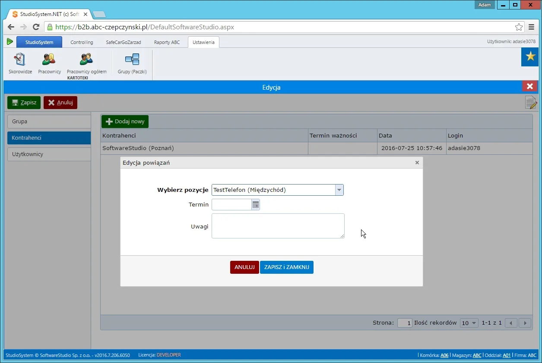Click the browser address bar
The height and width of the screenshot is (363, 542).
tap(284, 27)
